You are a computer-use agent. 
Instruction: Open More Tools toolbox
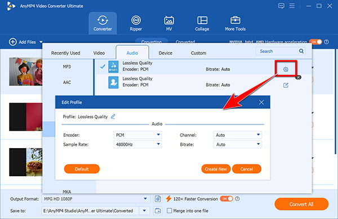coord(235,23)
